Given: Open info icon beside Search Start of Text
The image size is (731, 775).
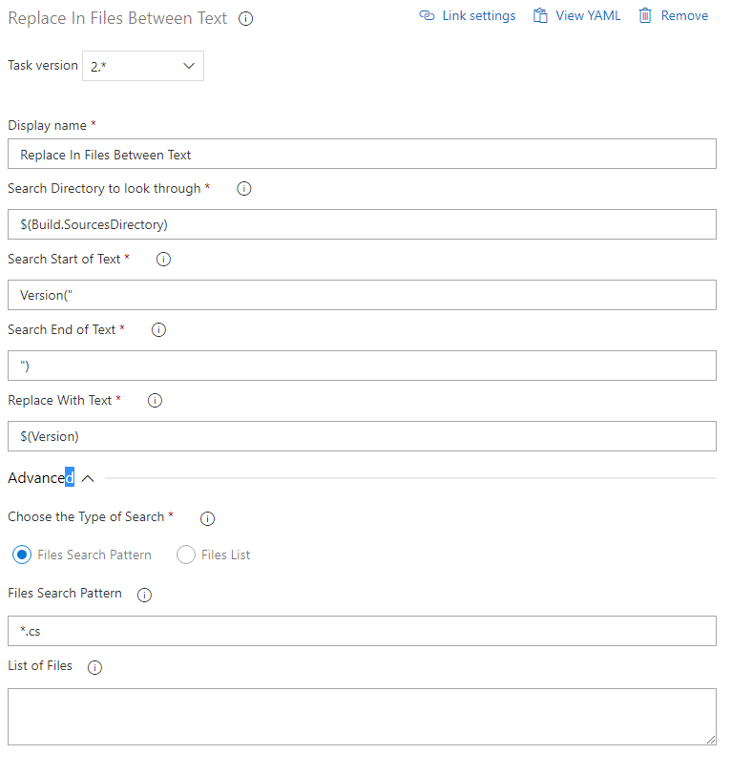Looking at the screenshot, I should (x=162, y=259).
